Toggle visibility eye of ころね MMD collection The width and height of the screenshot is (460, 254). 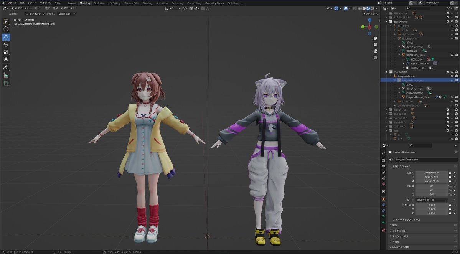click(452, 72)
